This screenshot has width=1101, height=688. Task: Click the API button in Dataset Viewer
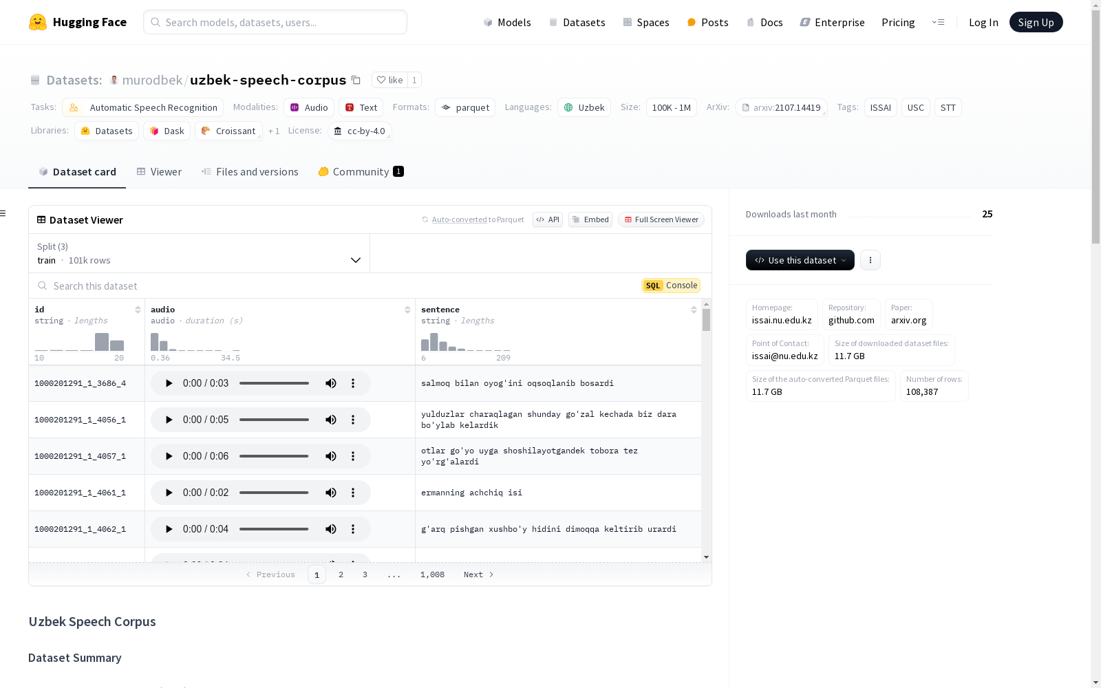point(548,219)
